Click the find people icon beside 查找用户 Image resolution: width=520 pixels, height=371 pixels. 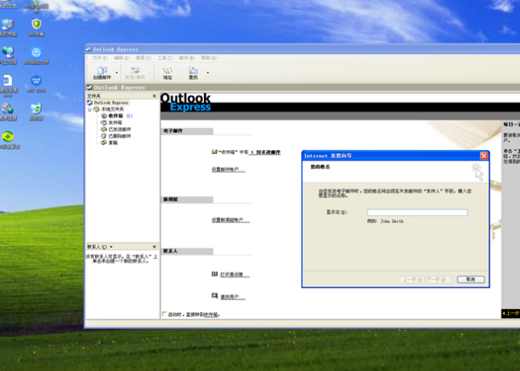pos(214,296)
